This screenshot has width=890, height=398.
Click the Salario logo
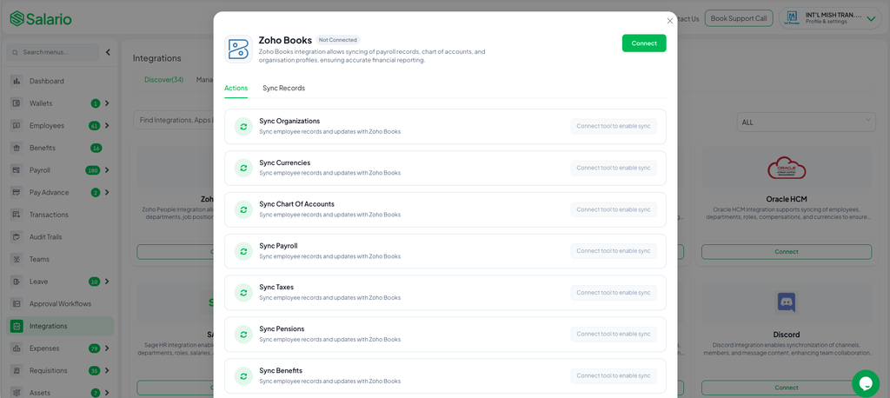click(x=41, y=19)
